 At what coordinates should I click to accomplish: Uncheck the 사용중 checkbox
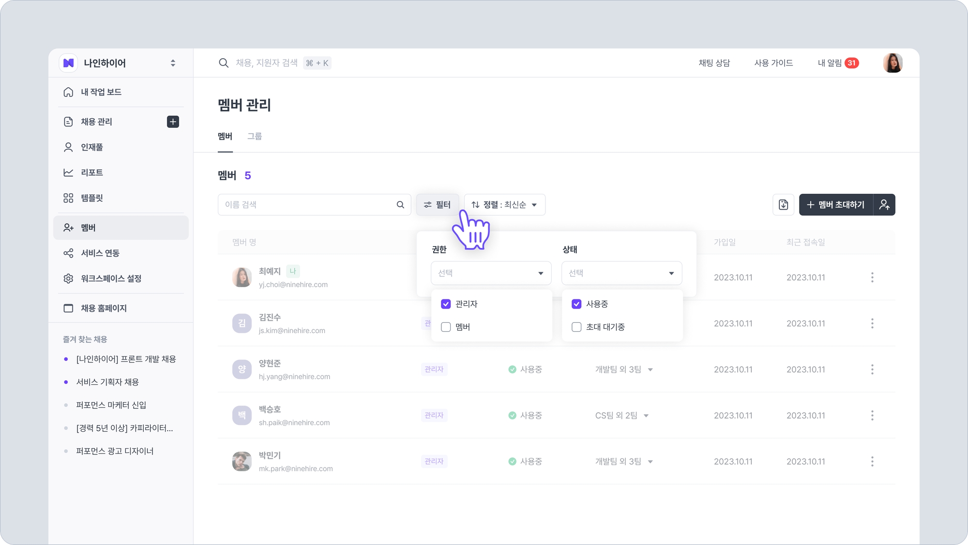[x=576, y=304]
